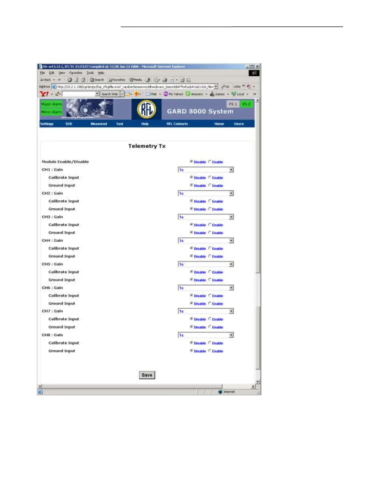Open the CH4 Gain dropdown
Viewport: 389px width, 504px height.
(206, 241)
